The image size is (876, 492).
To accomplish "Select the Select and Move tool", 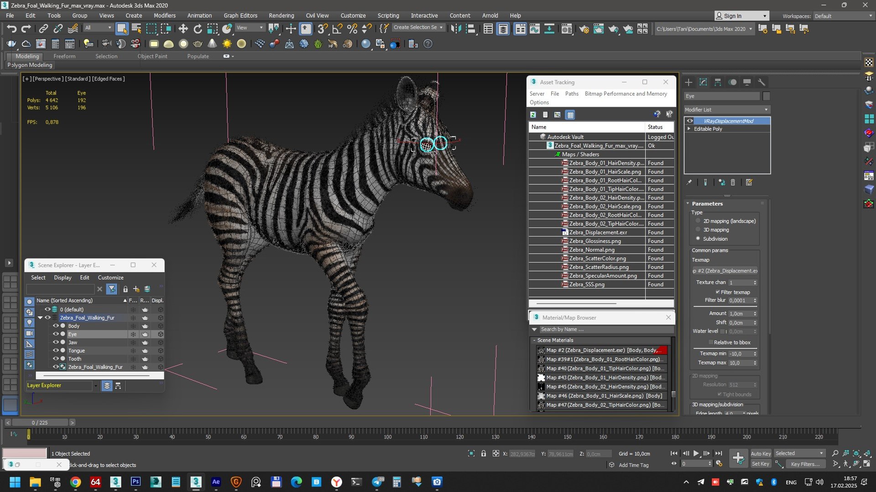I will click(x=183, y=29).
